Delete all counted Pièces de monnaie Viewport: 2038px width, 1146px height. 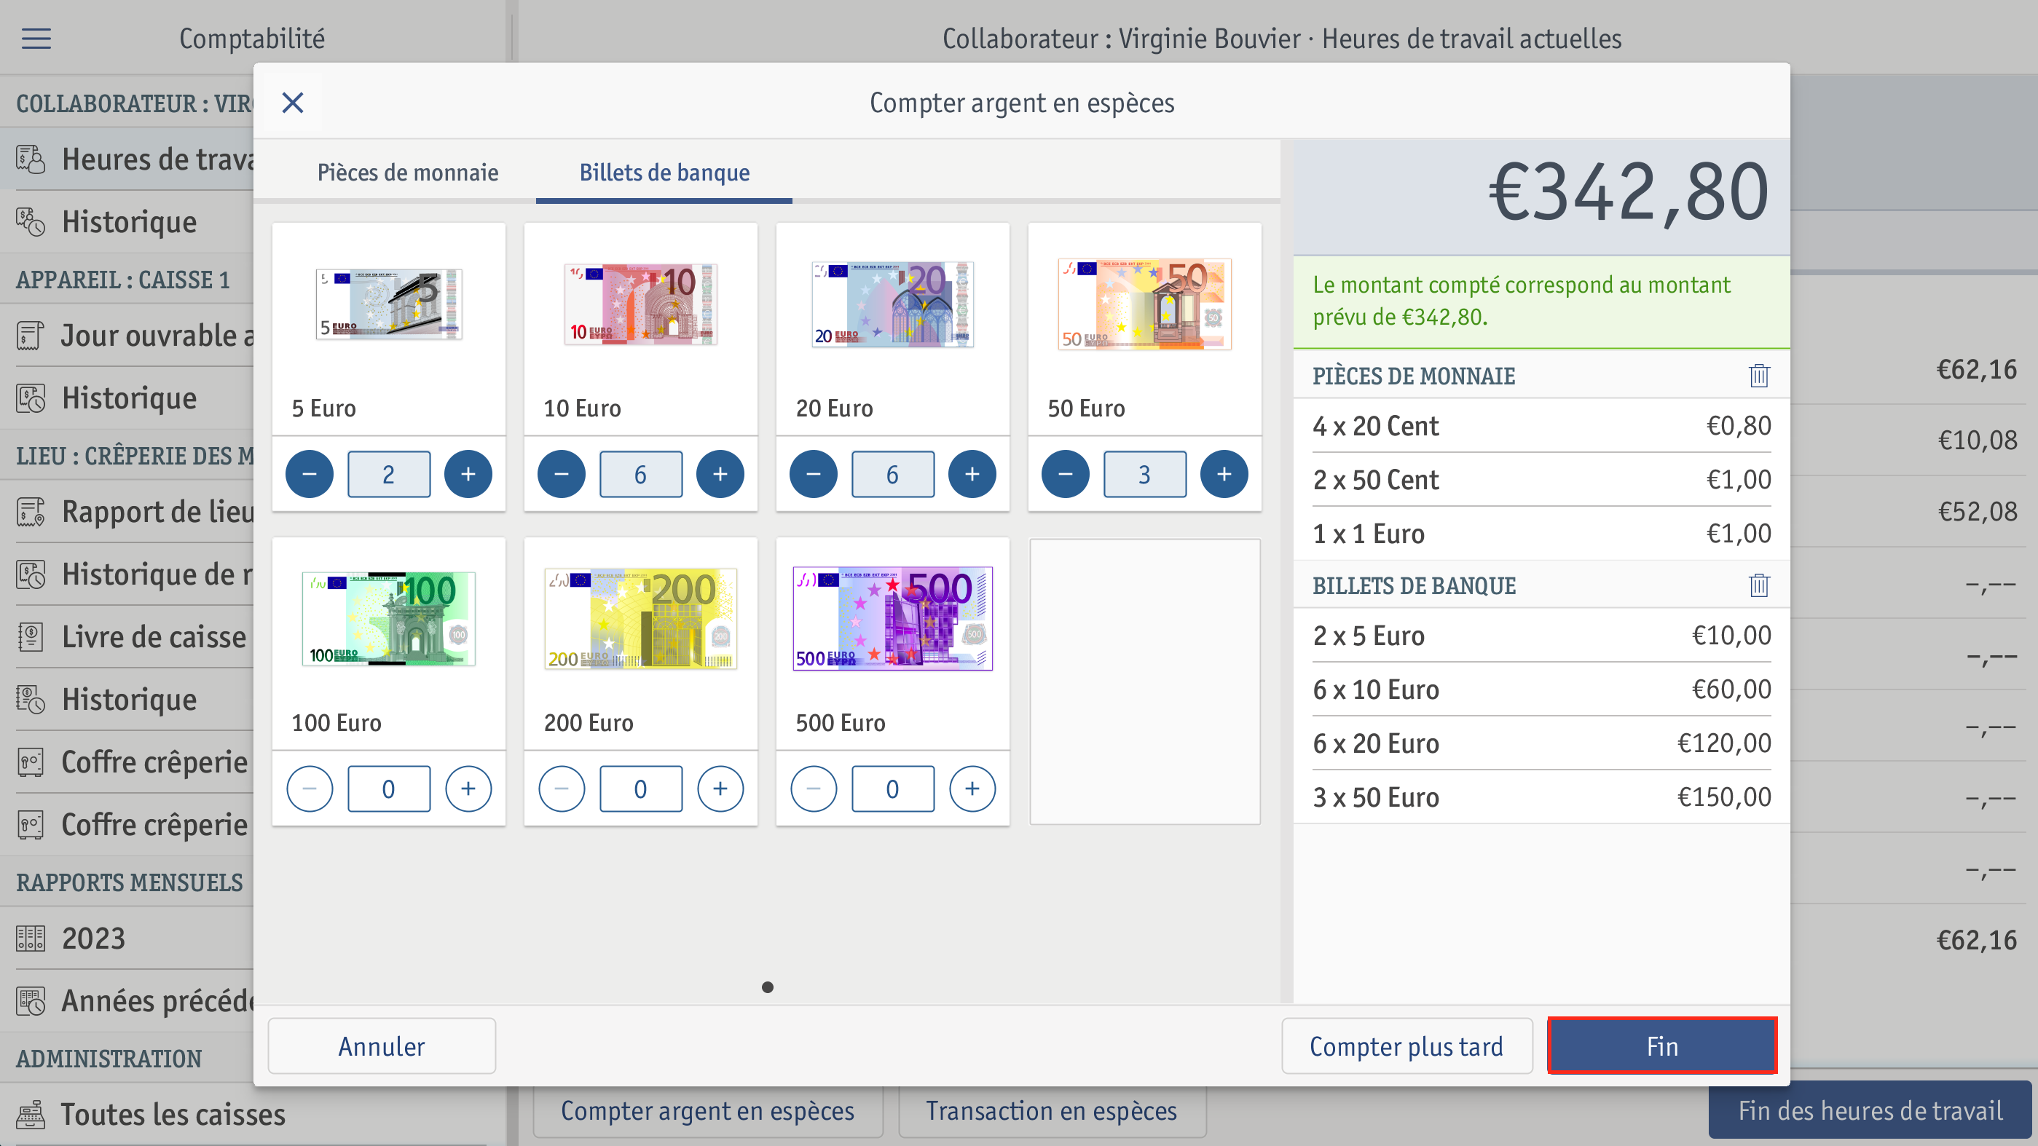pyautogui.click(x=1759, y=375)
